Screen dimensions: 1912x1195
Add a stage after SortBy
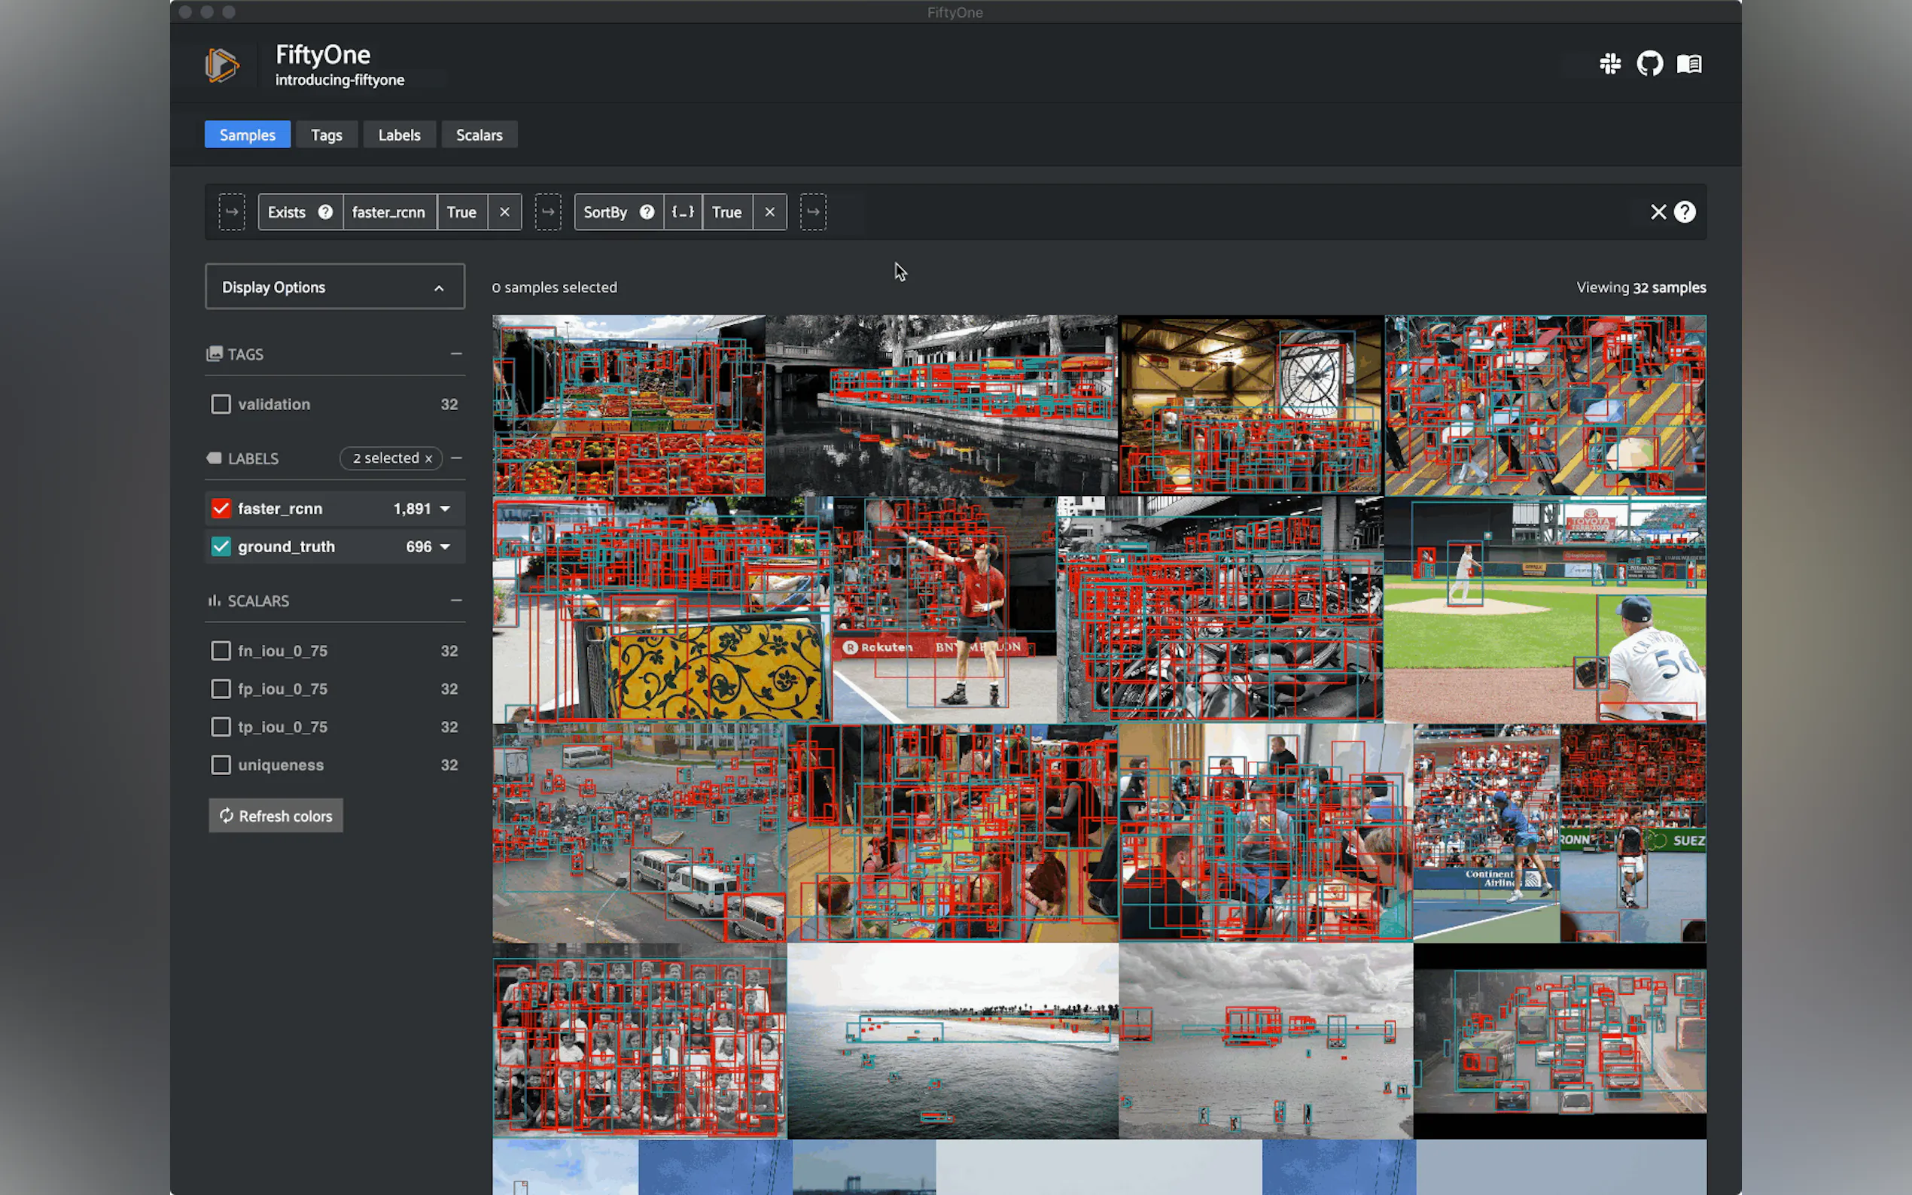pyautogui.click(x=812, y=211)
